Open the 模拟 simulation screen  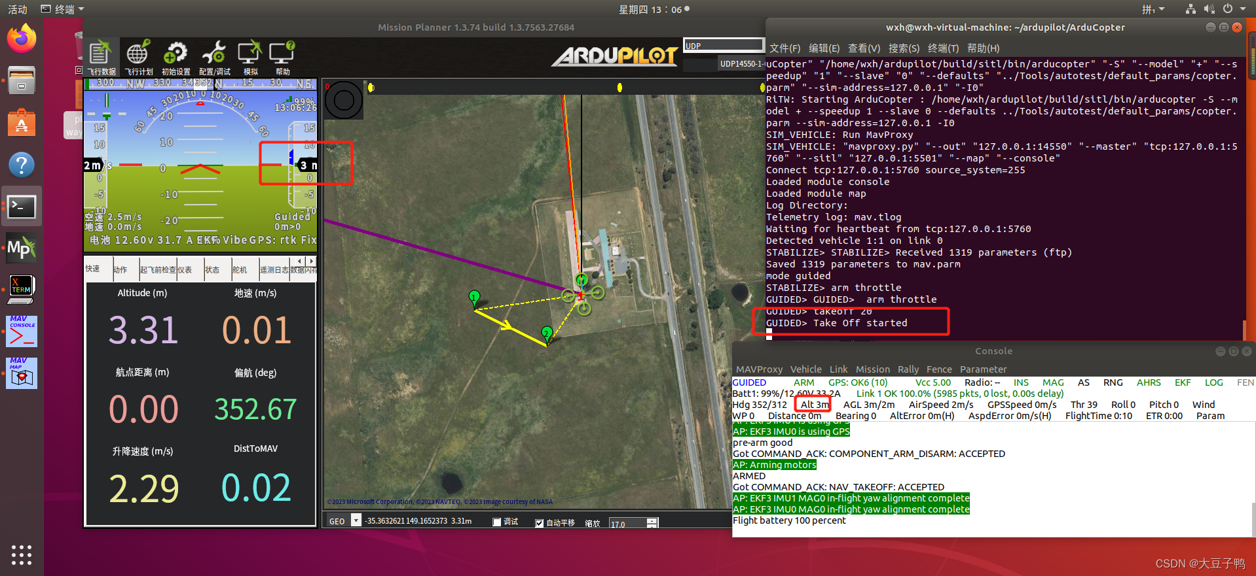pos(250,58)
